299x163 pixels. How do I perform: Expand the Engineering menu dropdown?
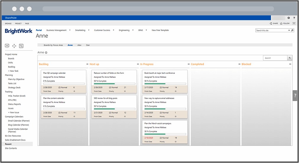point(133,30)
